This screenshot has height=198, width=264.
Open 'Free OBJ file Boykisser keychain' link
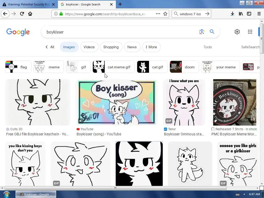[37, 134]
